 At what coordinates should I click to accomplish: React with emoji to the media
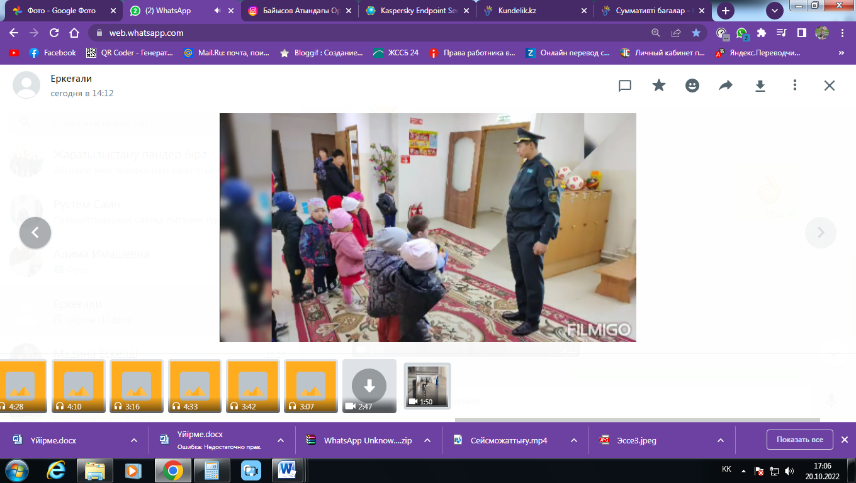point(692,86)
